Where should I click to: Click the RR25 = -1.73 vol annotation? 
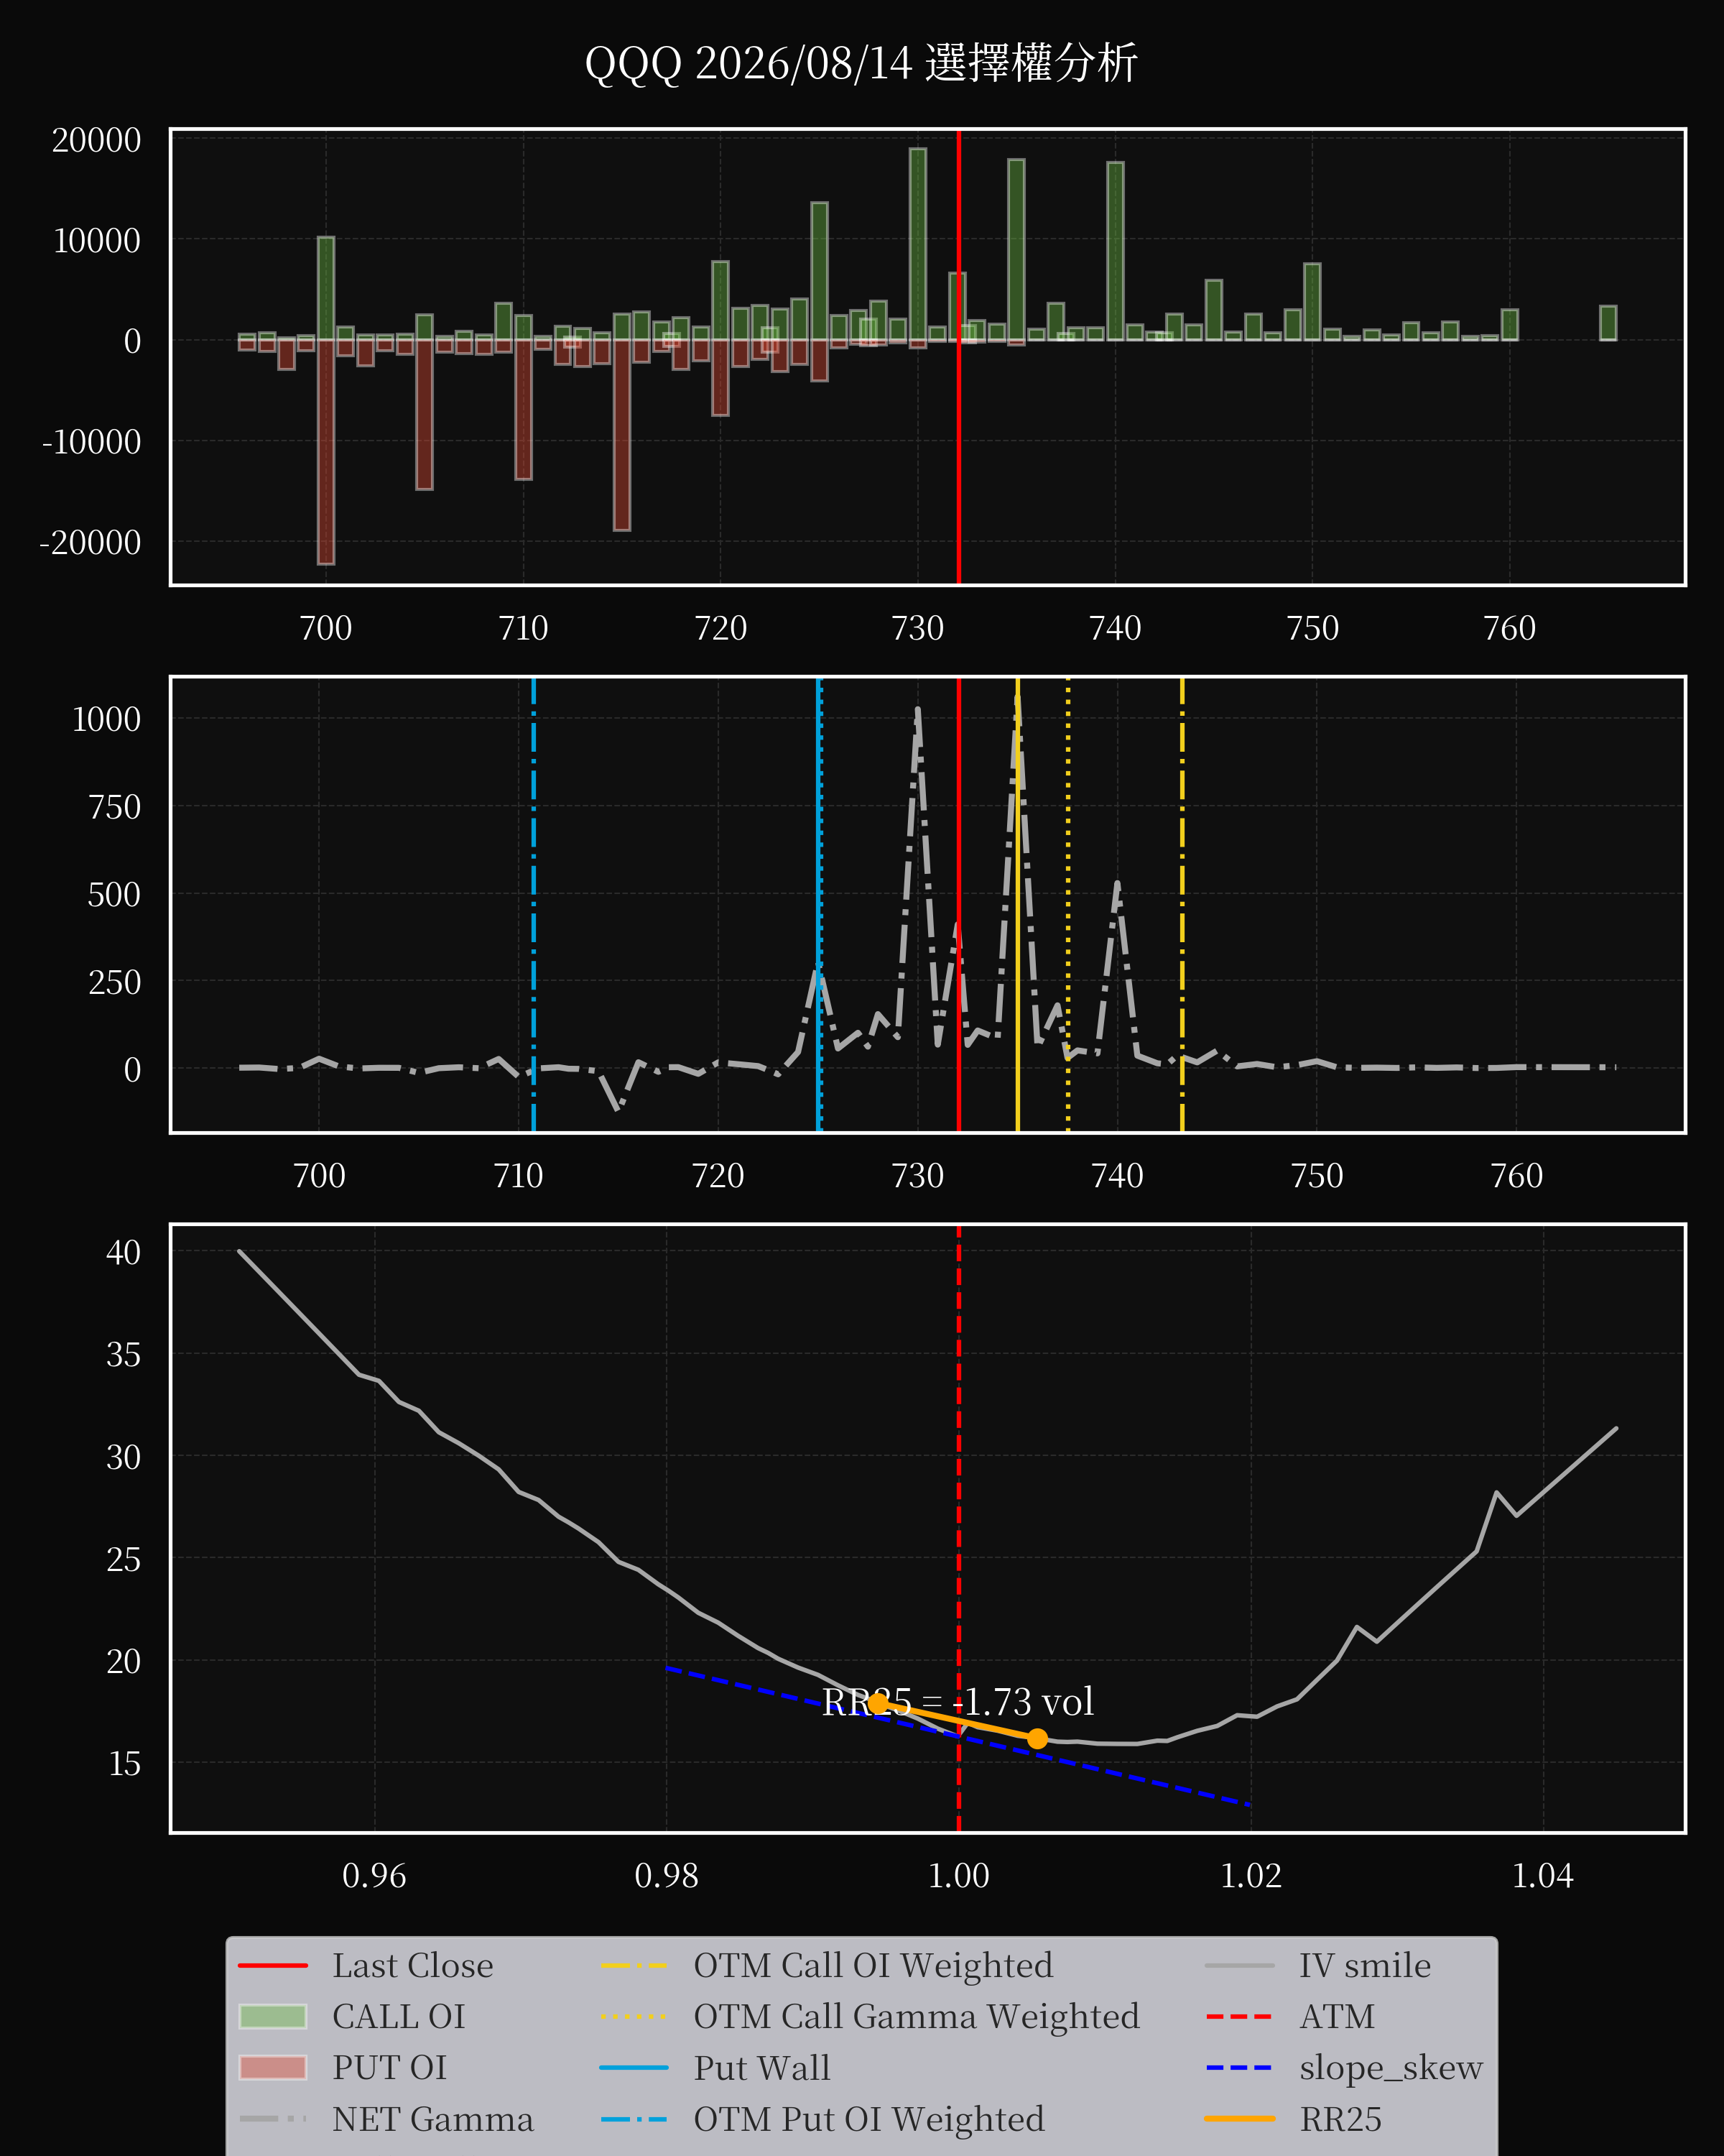click(958, 1702)
